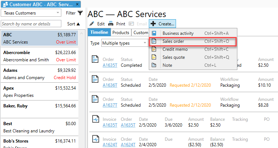Open invoice link A1624T
The height and width of the screenshot is (148, 278).
point(110,145)
